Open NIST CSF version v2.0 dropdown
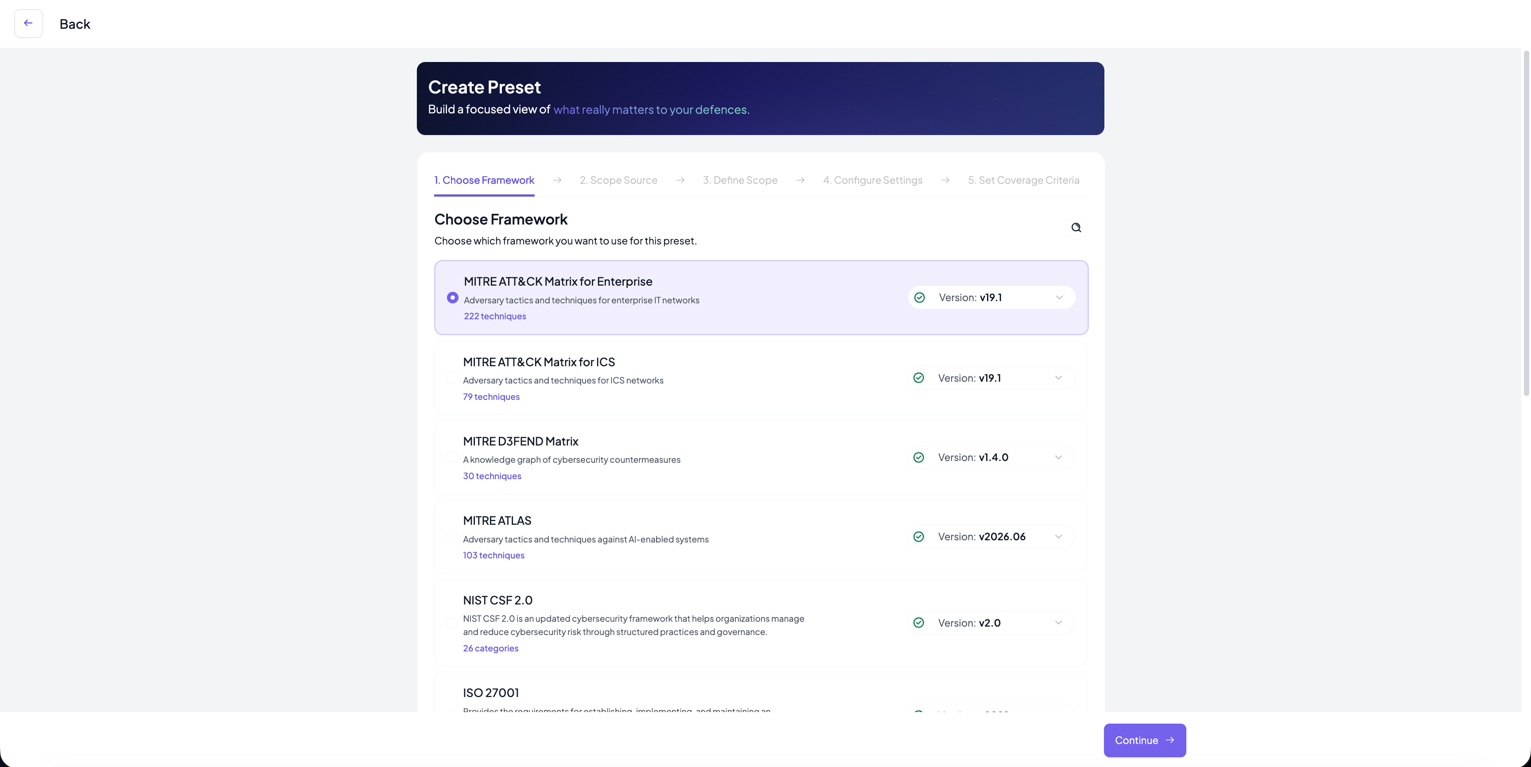 tap(991, 623)
